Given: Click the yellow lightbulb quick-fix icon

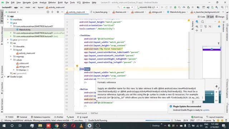Looking at the screenshot, I should click(x=77, y=66).
